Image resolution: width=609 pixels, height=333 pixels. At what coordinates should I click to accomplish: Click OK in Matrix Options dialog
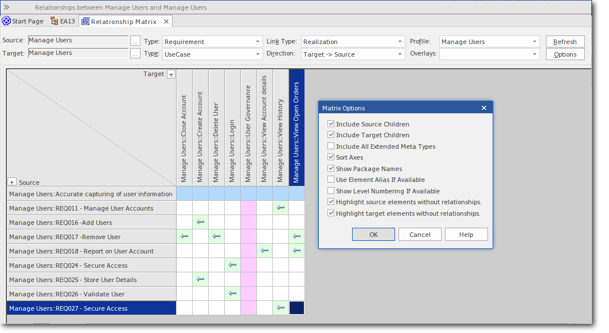(373, 235)
